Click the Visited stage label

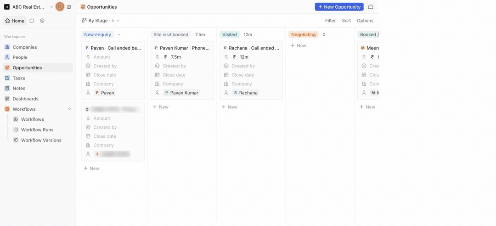tap(229, 34)
